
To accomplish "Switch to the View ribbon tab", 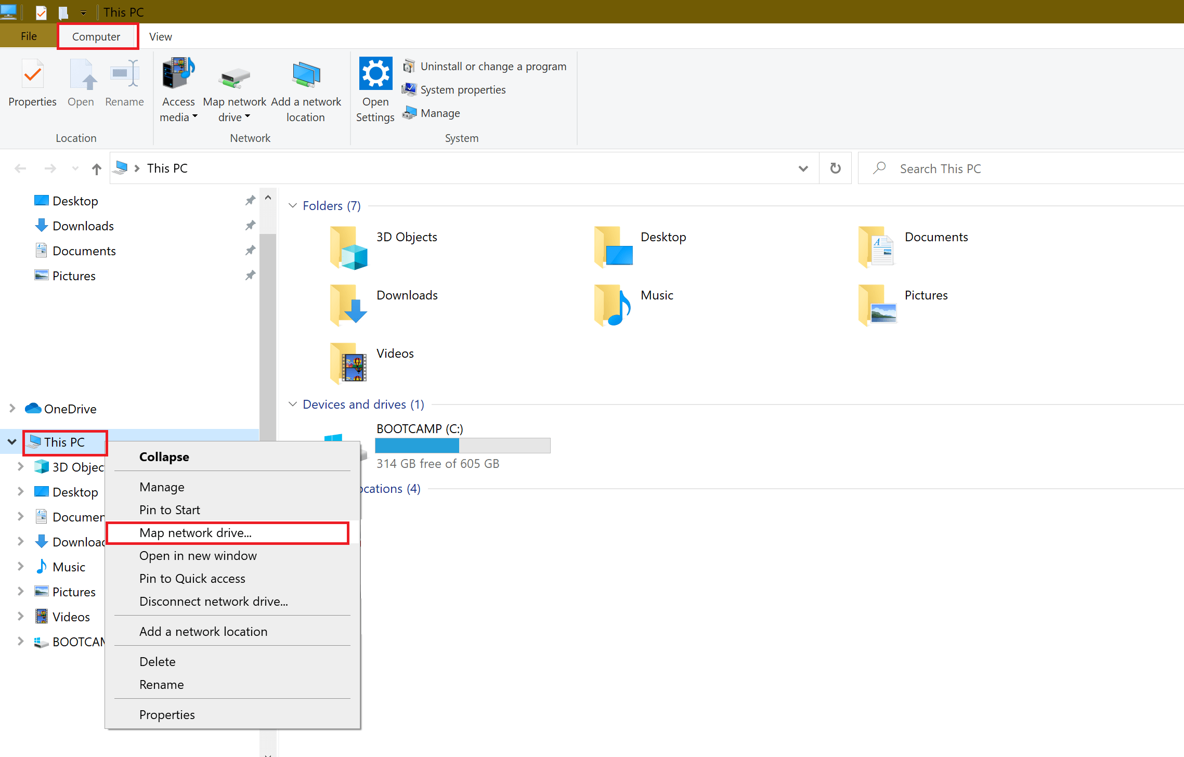I will point(160,36).
